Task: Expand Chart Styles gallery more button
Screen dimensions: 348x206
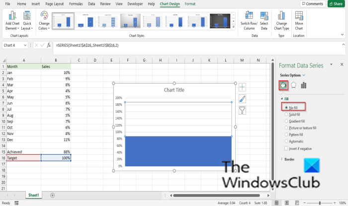Action: [x=234, y=27]
